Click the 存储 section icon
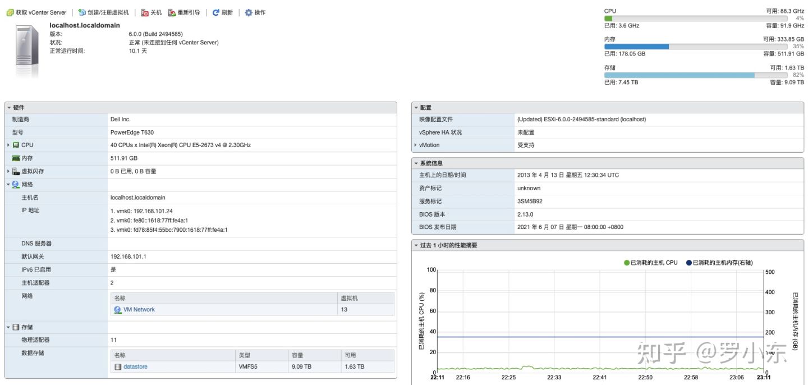Image resolution: width=808 pixels, height=385 pixels. click(x=16, y=327)
